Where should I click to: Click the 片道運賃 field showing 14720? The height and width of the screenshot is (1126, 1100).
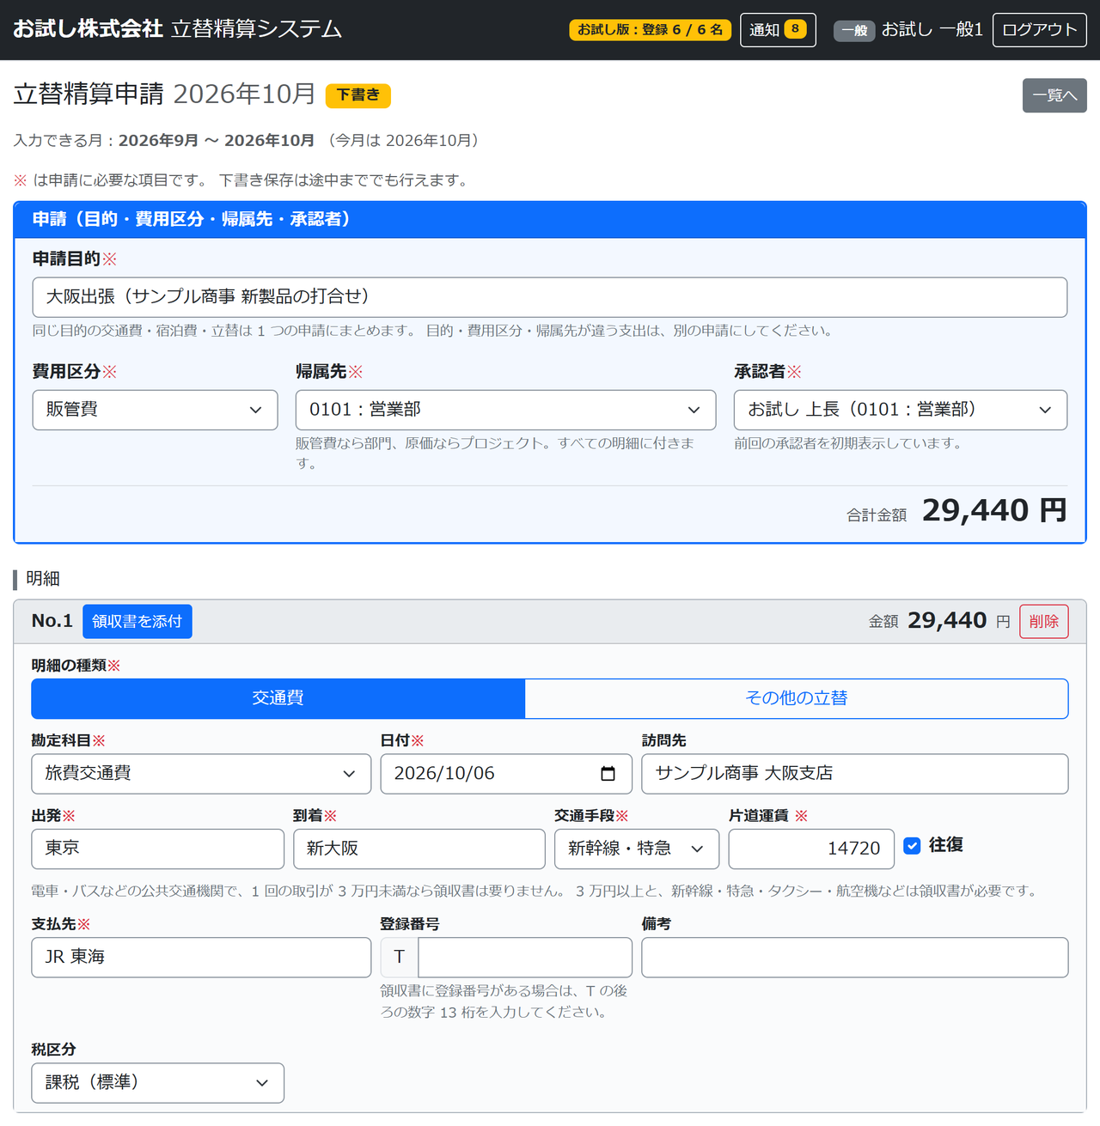point(811,849)
